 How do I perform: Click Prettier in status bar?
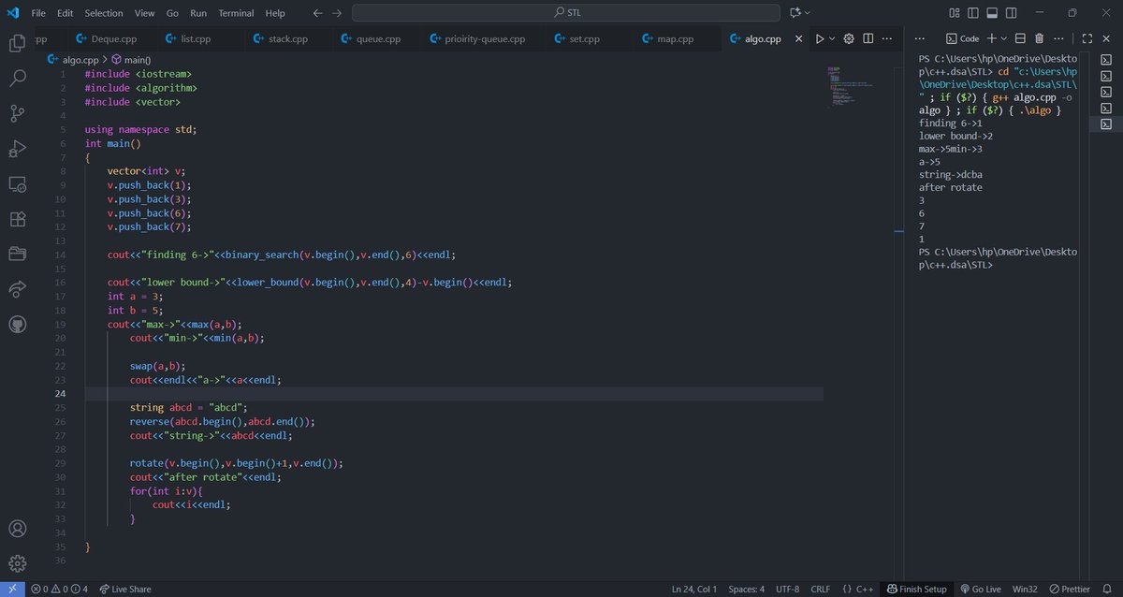pos(1070,590)
